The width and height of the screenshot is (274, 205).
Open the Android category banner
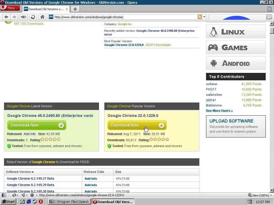click(x=236, y=63)
